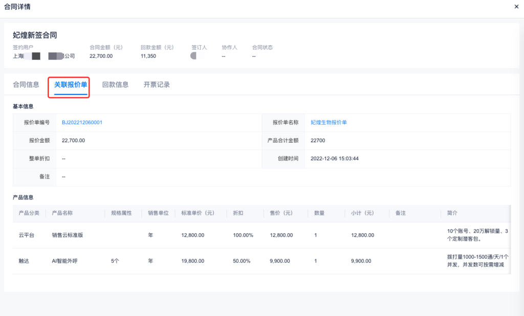Click the 产品名称 column header
This screenshot has width=524, height=316.
(62, 213)
